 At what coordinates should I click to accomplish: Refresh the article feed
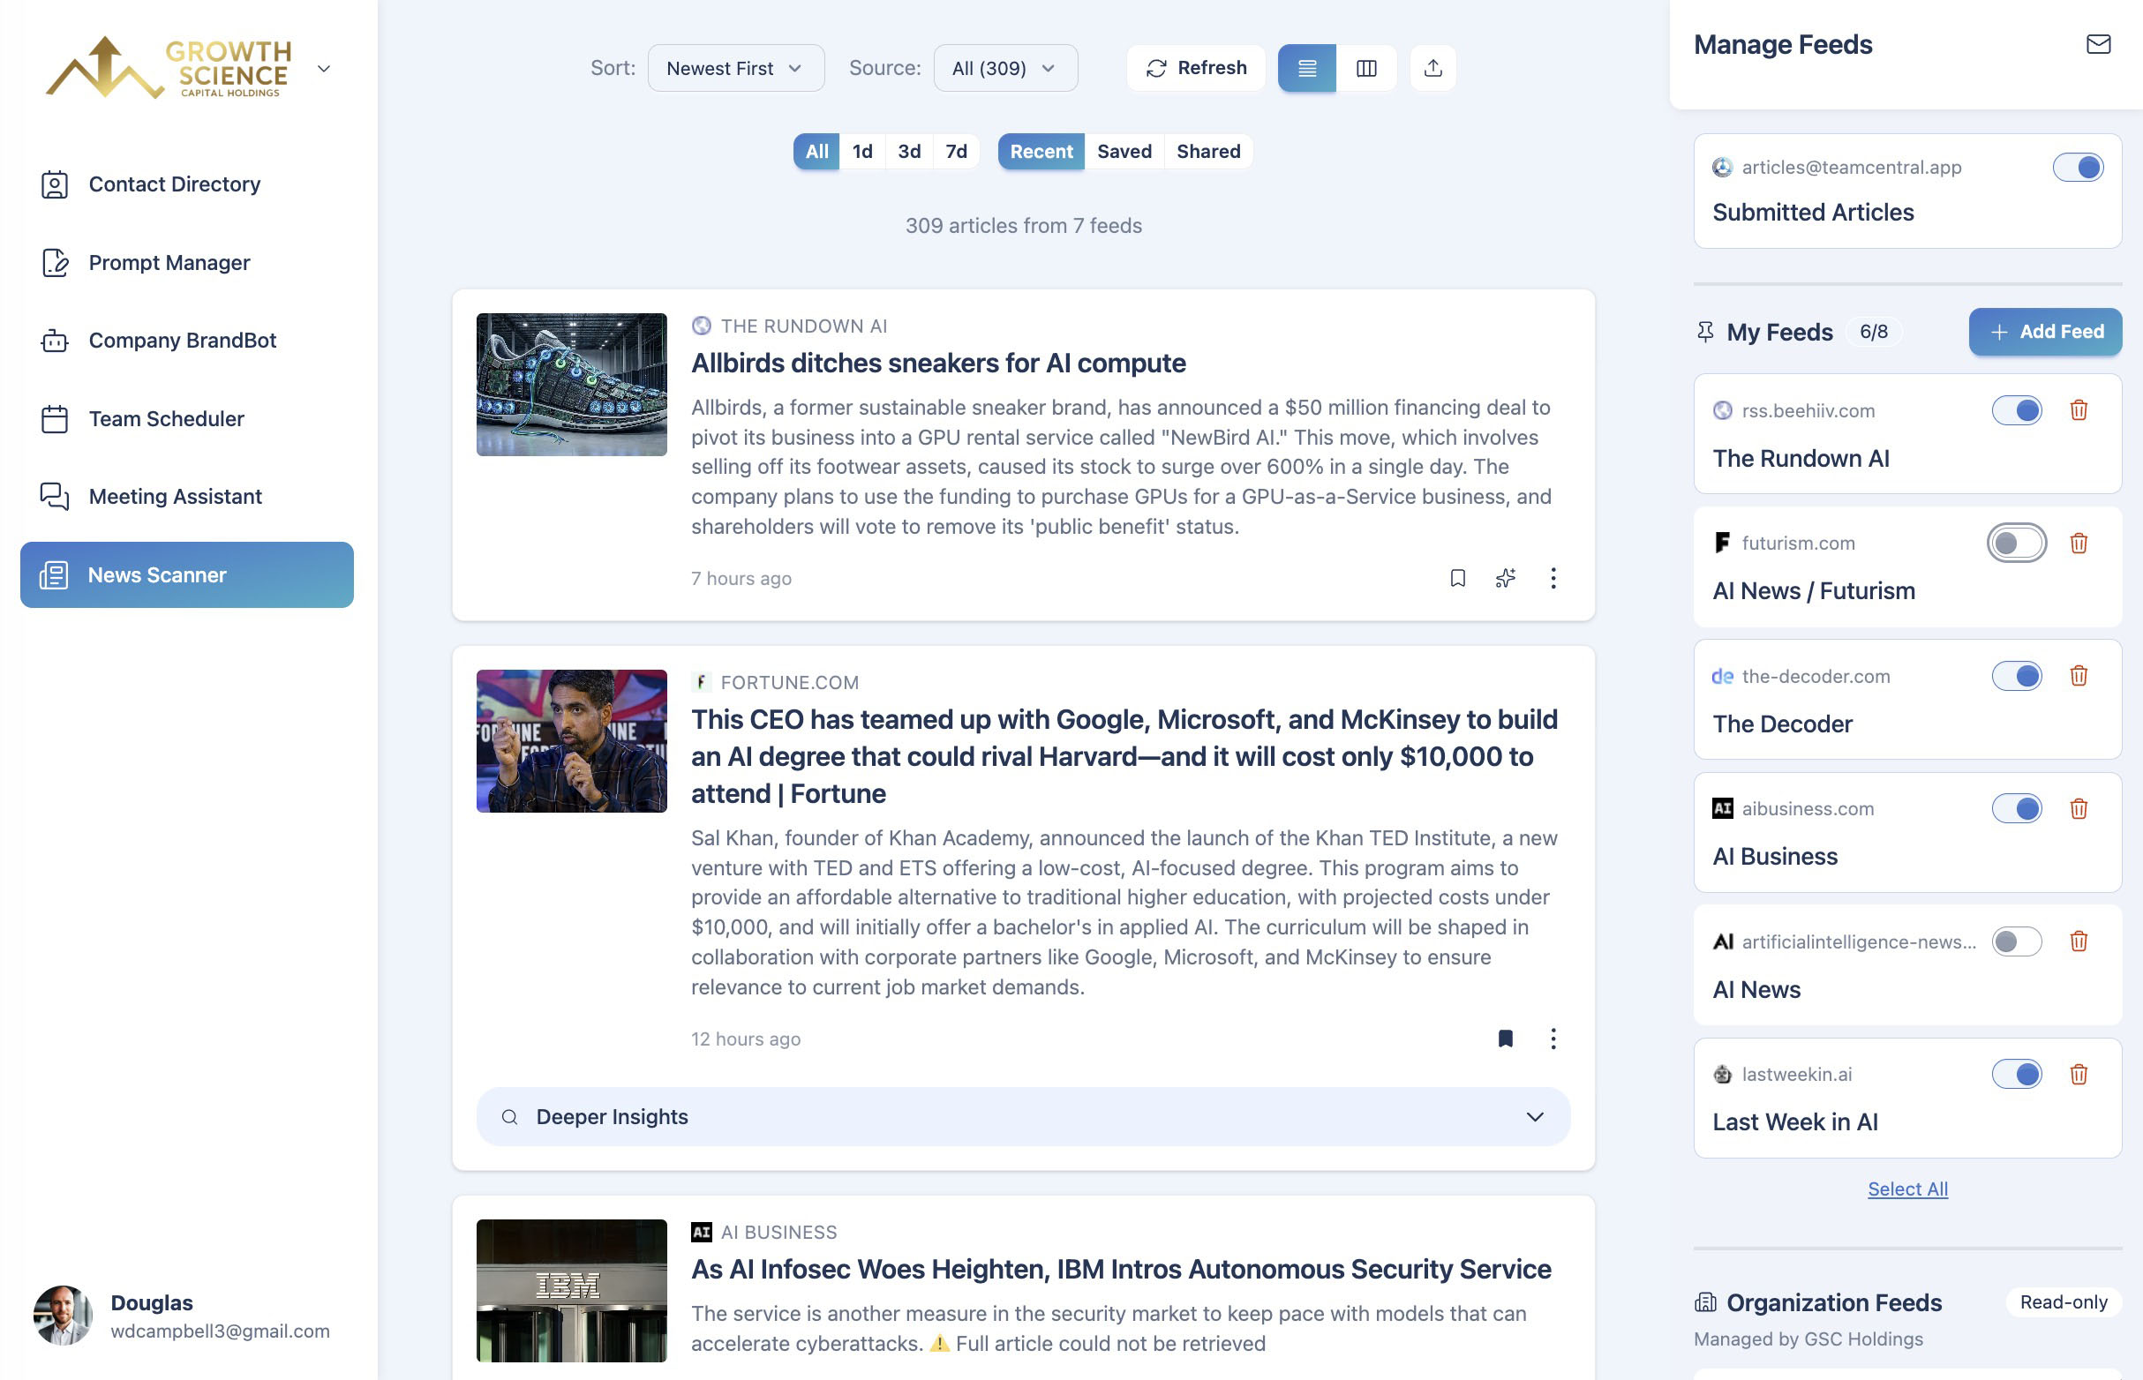tap(1196, 68)
